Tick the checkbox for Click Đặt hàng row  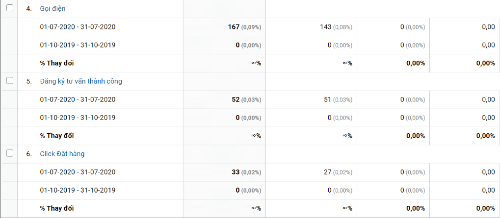point(10,153)
